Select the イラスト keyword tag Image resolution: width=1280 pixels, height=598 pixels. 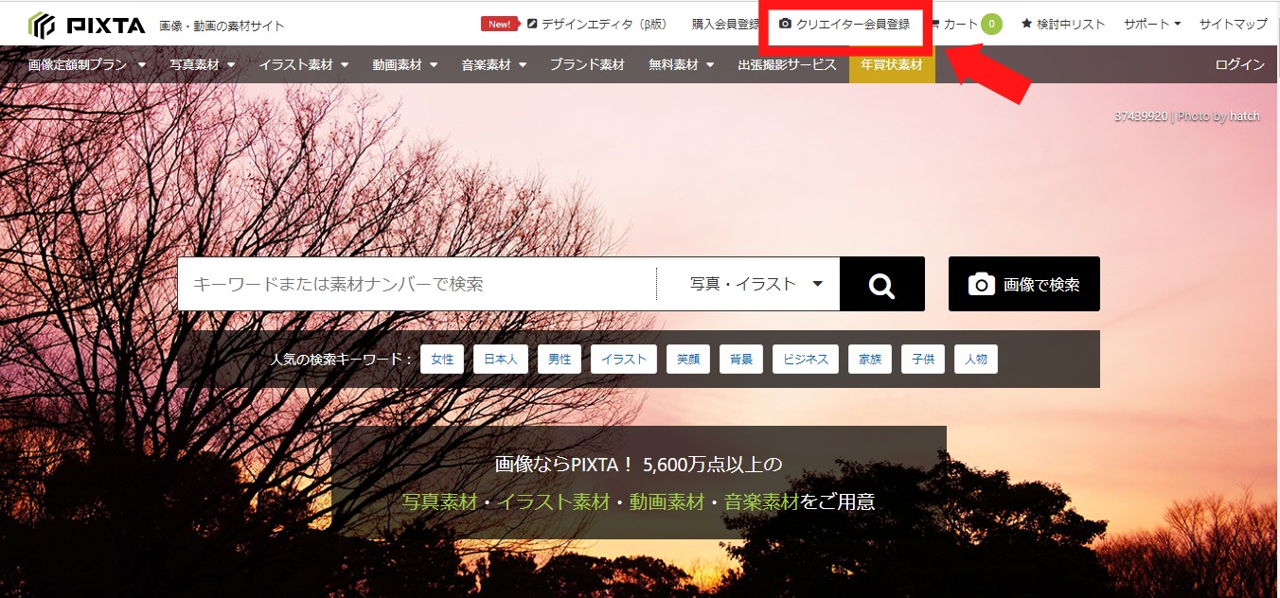pyautogui.click(x=623, y=359)
